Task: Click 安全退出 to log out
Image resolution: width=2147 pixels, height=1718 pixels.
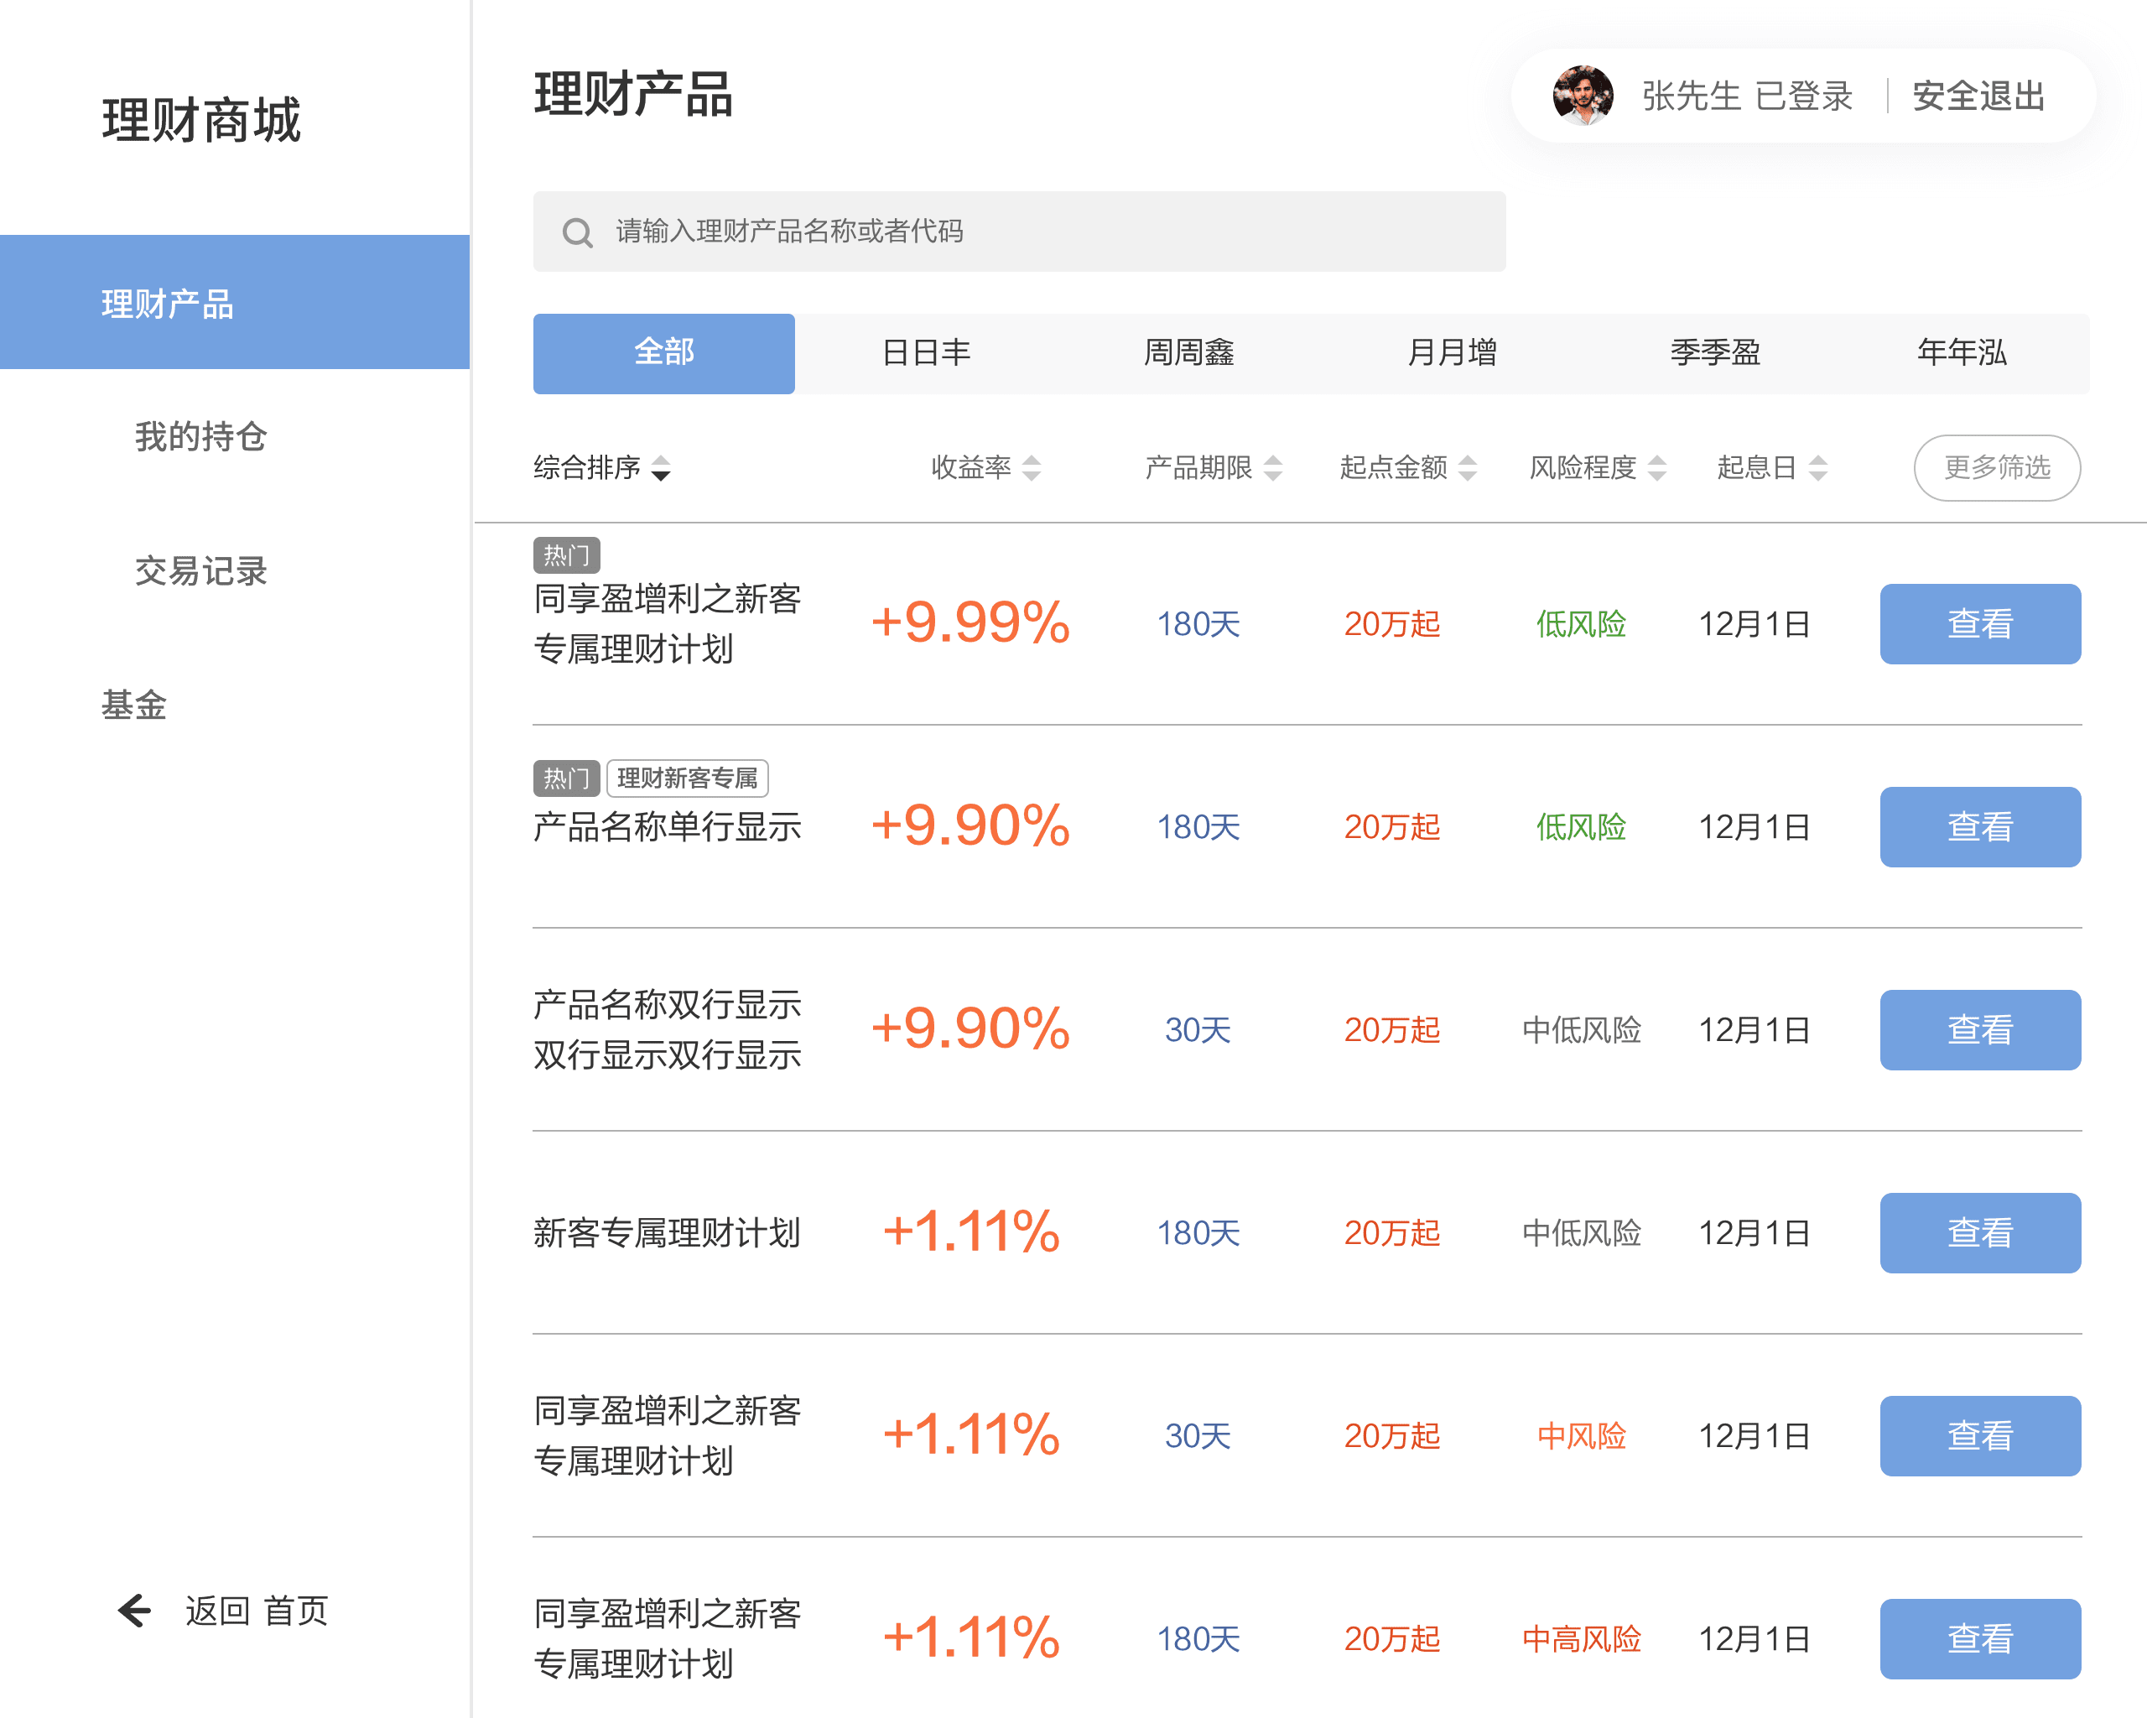Action: [x=1978, y=96]
